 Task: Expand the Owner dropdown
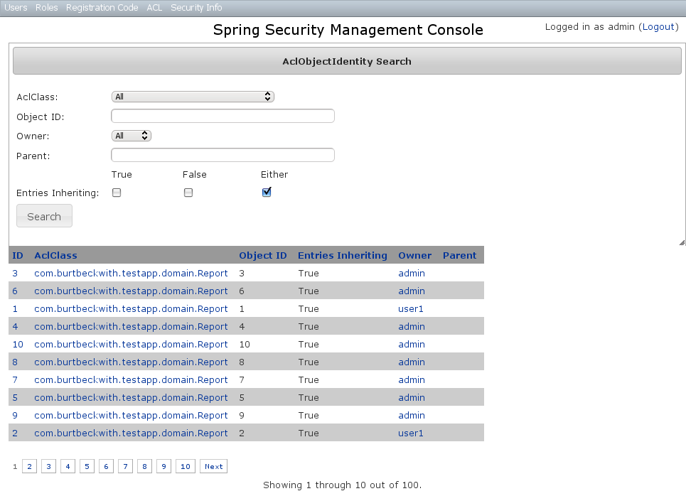[132, 136]
